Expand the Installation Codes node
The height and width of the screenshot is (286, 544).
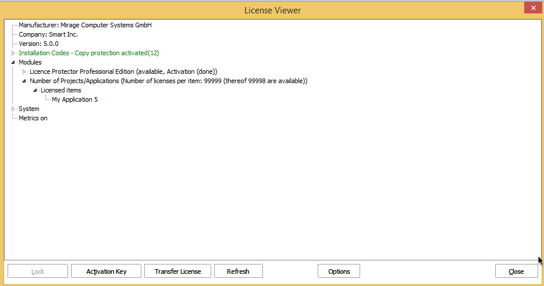13,53
